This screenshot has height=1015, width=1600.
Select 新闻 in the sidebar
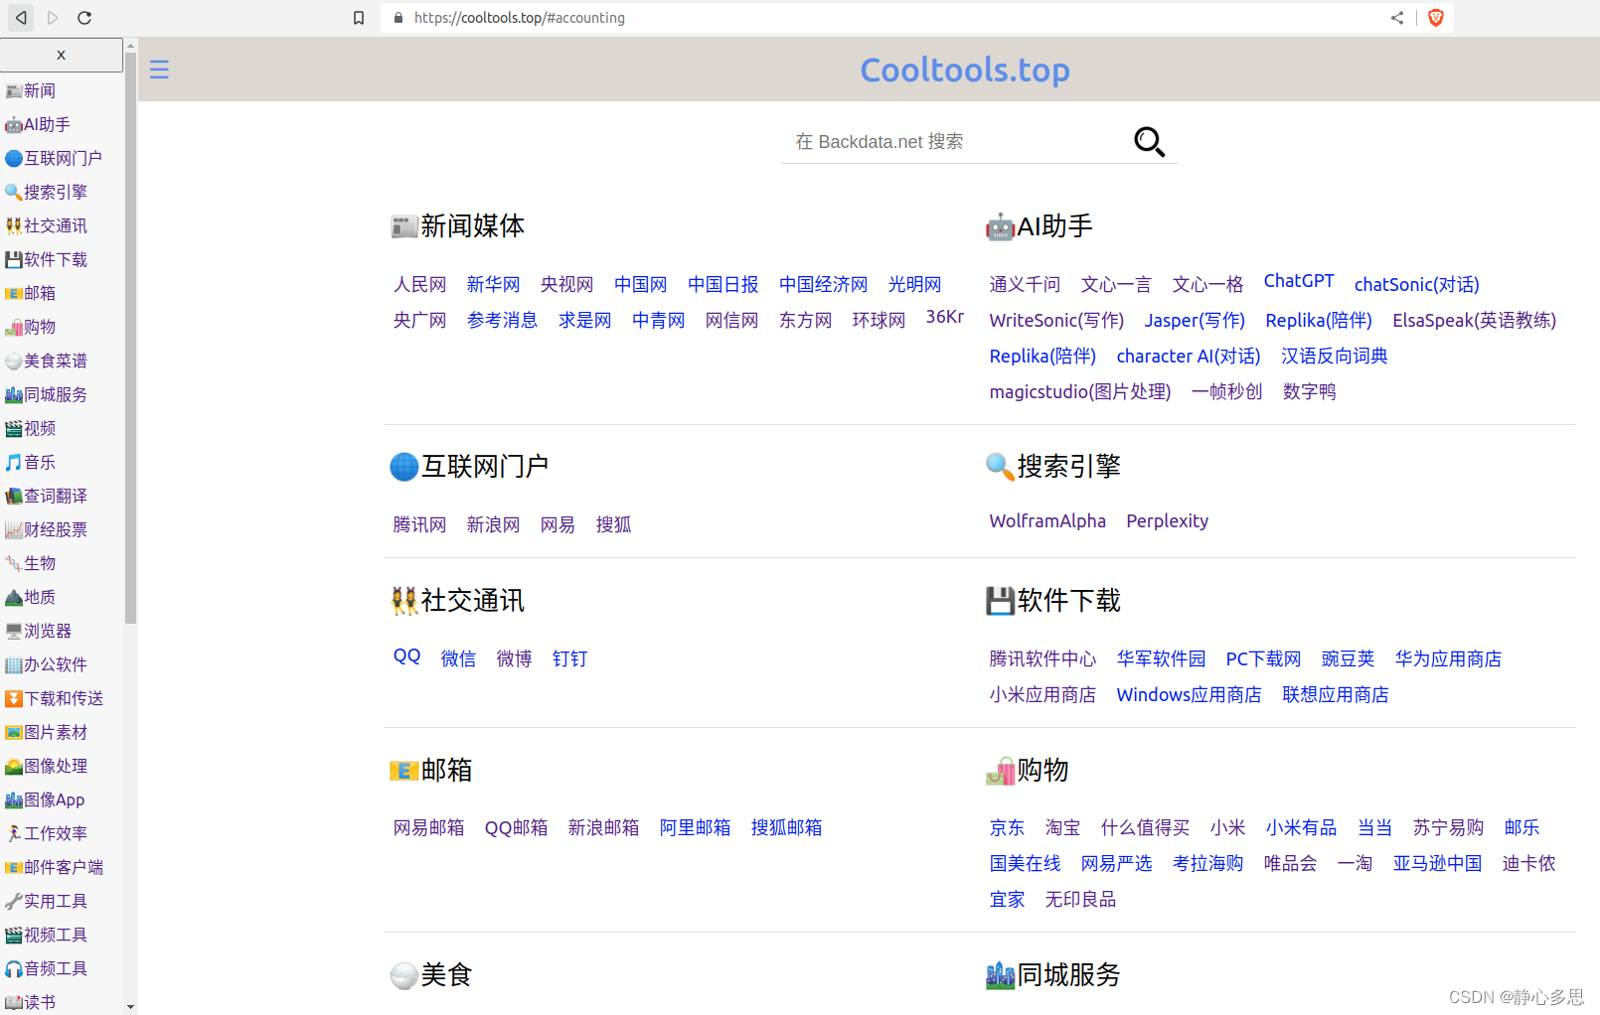tap(31, 90)
